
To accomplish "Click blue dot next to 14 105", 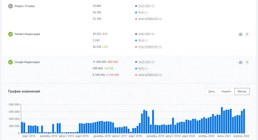I will pyautogui.click(x=136, y=12).
